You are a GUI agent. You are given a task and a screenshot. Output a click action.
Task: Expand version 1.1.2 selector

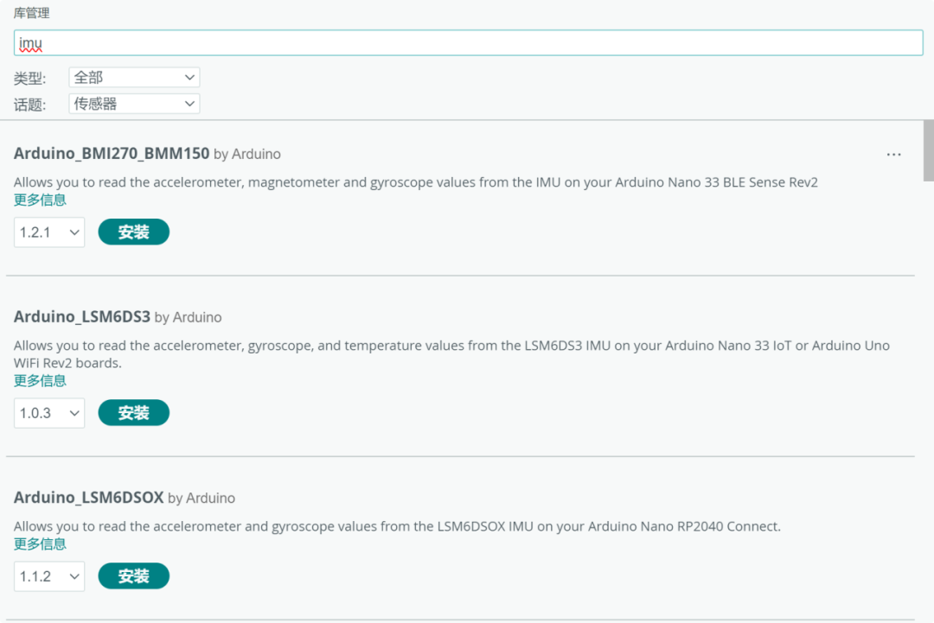click(x=49, y=576)
